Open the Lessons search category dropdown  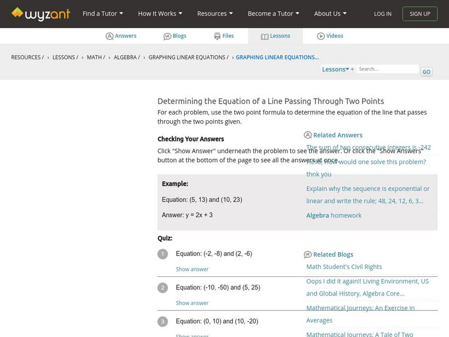(336, 69)
